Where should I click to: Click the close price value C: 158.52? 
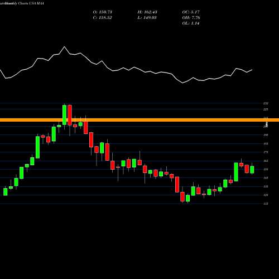click(102, 18)
